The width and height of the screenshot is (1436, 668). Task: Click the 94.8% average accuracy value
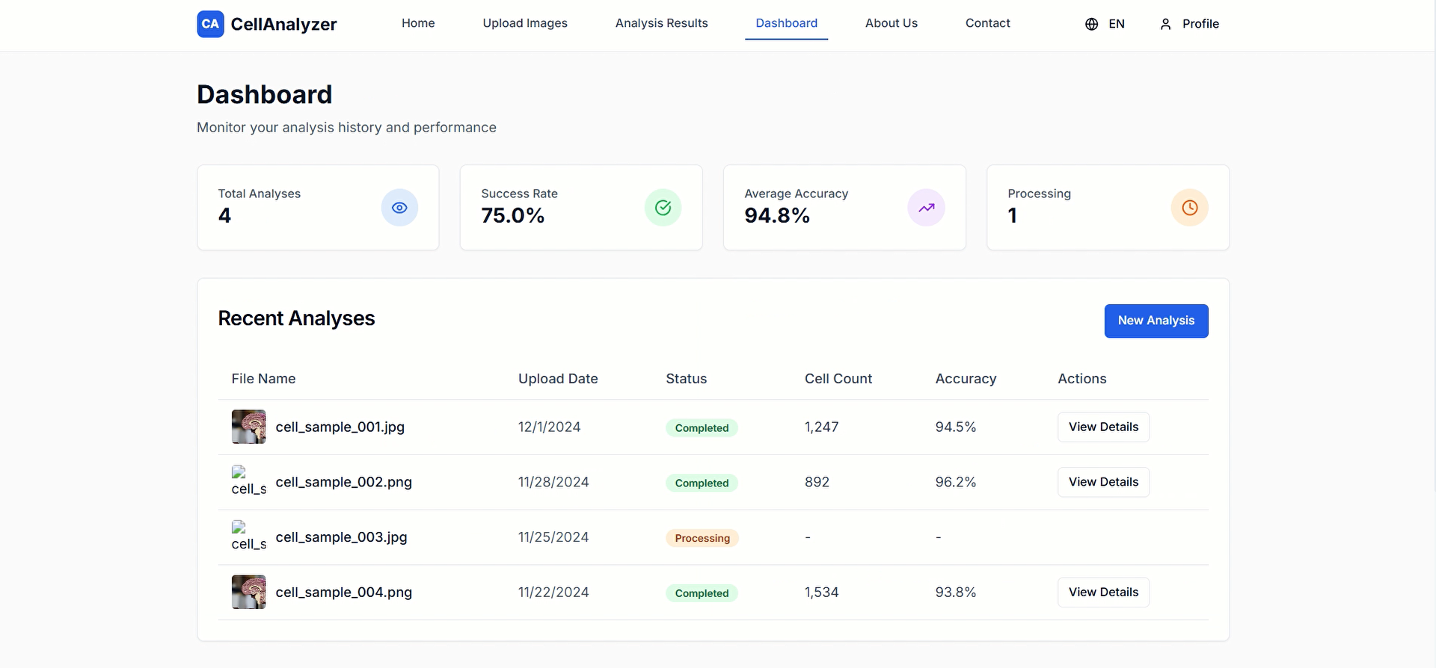[777, 215]
